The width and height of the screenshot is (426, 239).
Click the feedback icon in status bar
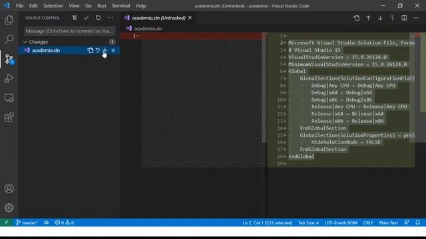407,223
